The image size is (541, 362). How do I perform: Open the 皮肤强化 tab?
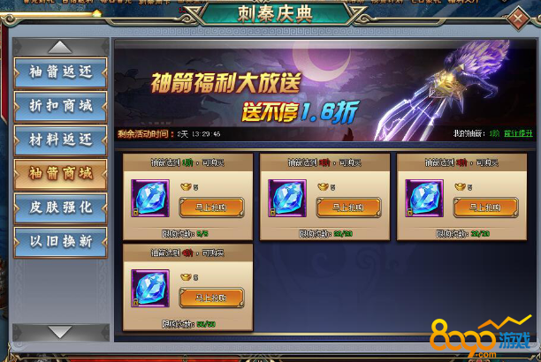click(x=60, y=207)
